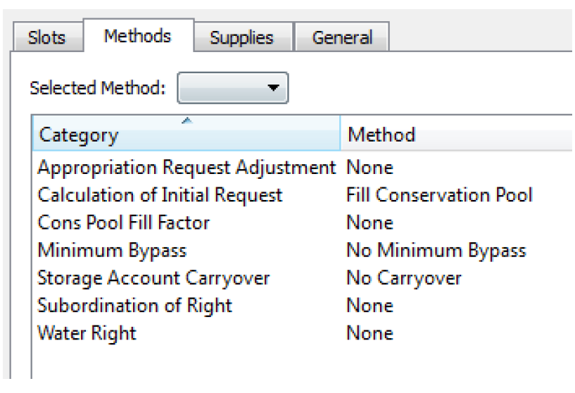The width and height of the screenshot is (575, 393).
Task: Choose the Cons Pool Fill Factor row
Action: coord(123,223)
